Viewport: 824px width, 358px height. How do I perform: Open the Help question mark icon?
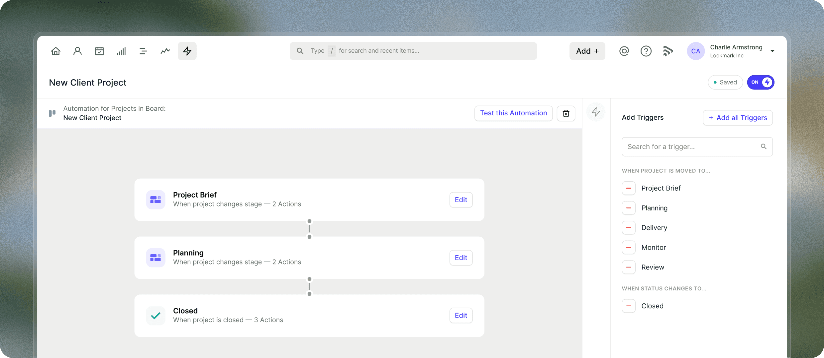(x=646, y=51)
